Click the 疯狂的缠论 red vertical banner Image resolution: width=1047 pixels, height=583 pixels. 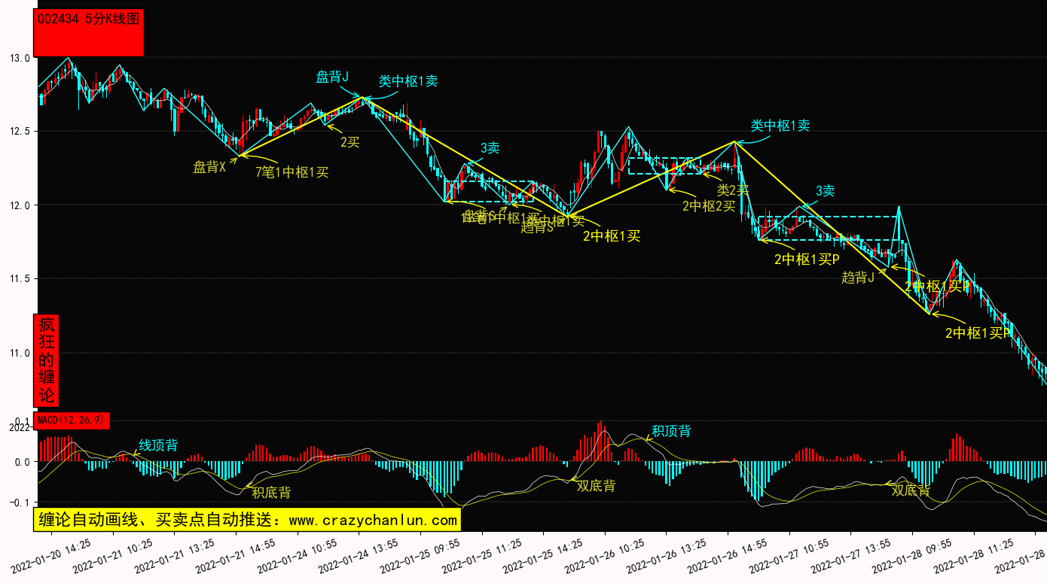47,360
